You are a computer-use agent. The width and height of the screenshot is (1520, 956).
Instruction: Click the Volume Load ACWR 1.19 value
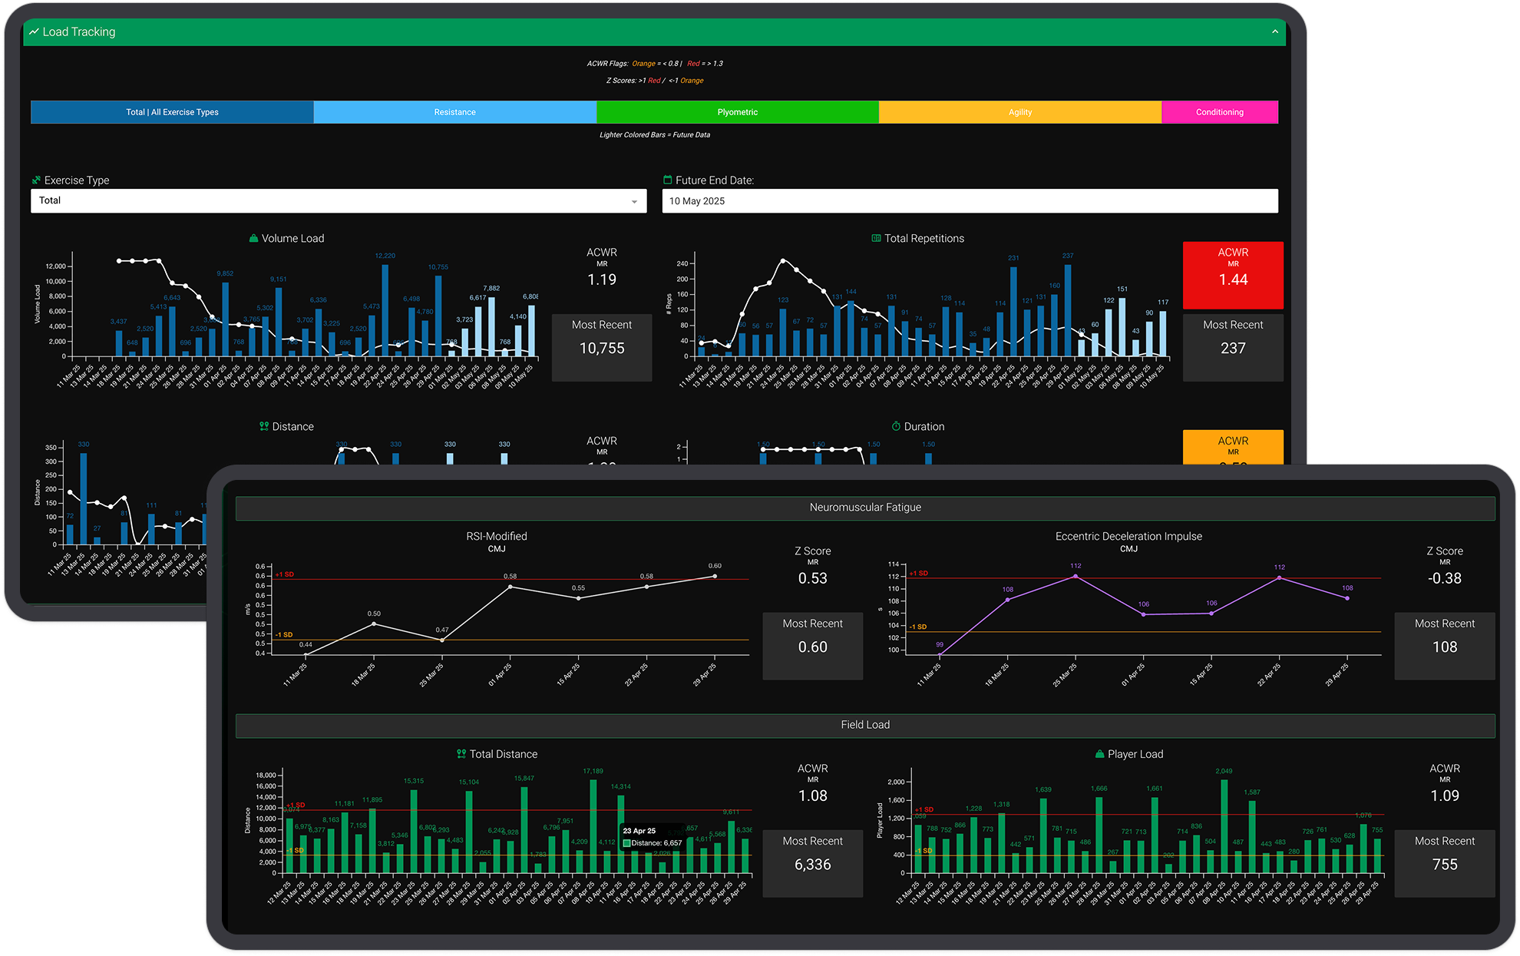(602, 280)
